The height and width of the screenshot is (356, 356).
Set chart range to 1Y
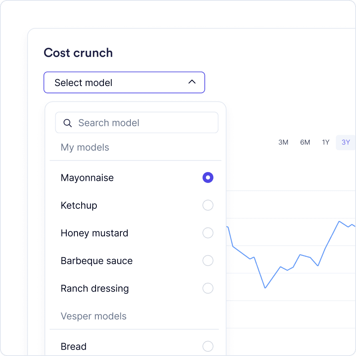coord(326,142)
